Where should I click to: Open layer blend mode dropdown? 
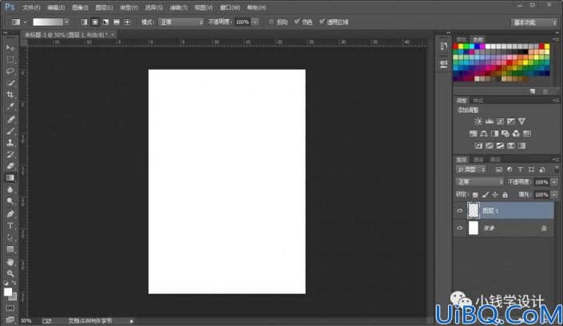(480, 182)
